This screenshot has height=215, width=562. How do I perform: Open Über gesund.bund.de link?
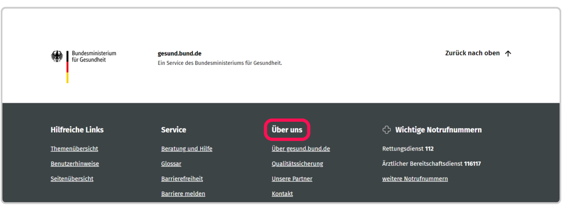tap(301, 149)
